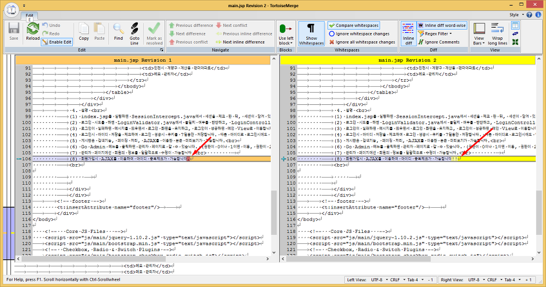Click main.jsp Revision 2 pane header
This screenshot has height=287, width=546.
click(x=407, y=60)
